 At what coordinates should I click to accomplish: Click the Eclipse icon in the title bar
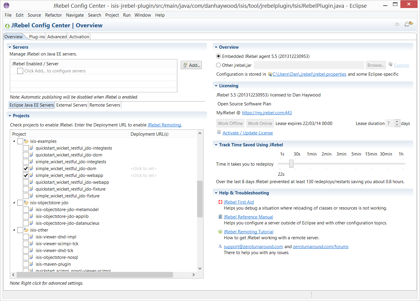(x=6, y=5)
